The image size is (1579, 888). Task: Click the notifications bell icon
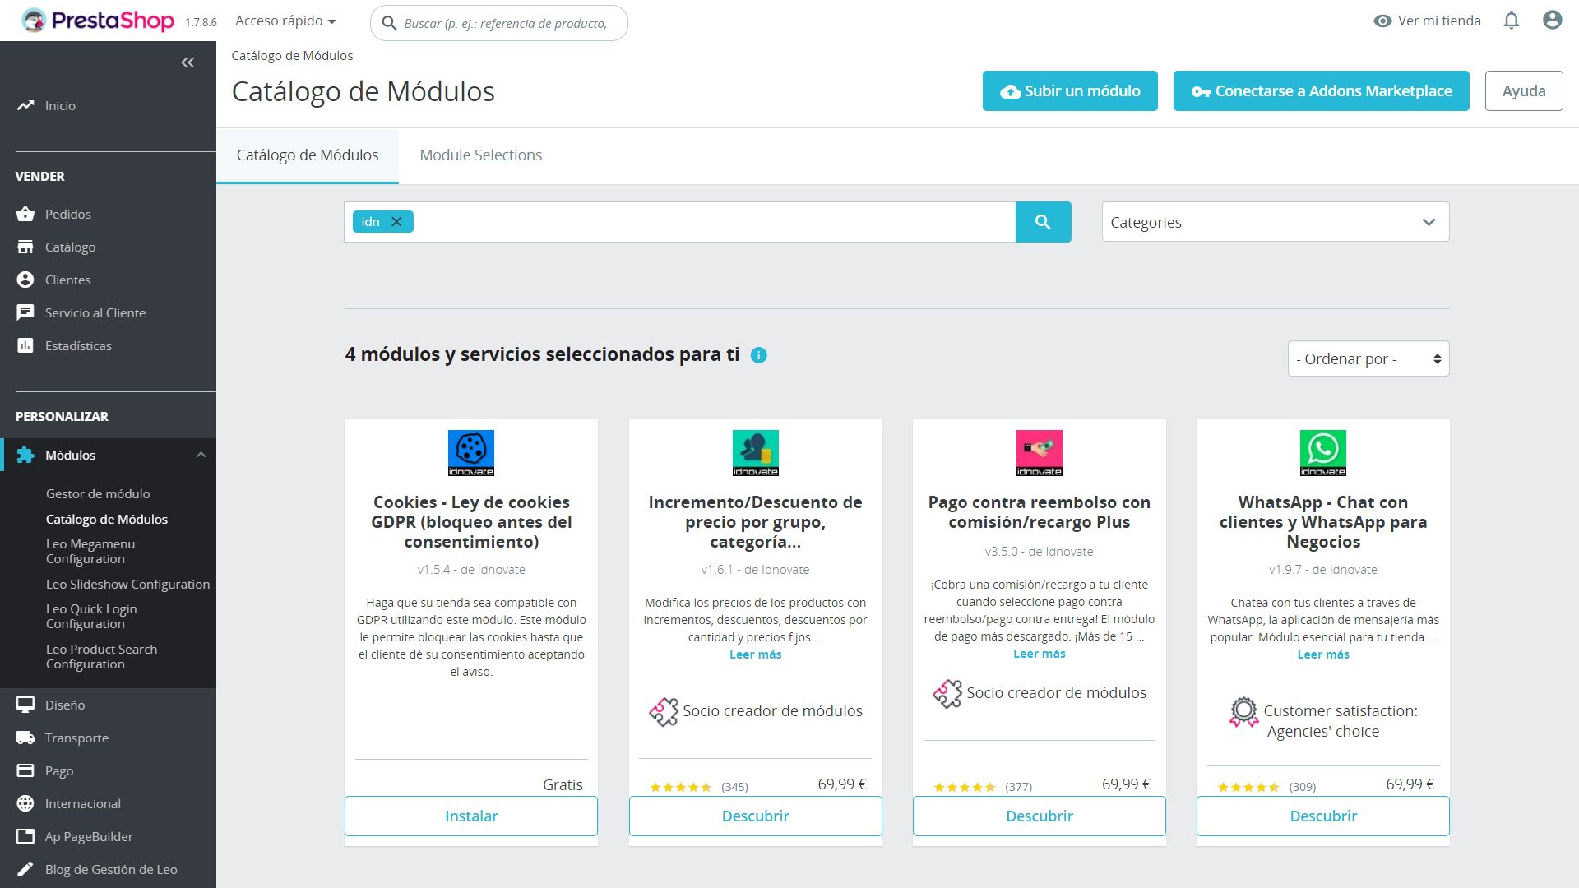point(1511,21)
